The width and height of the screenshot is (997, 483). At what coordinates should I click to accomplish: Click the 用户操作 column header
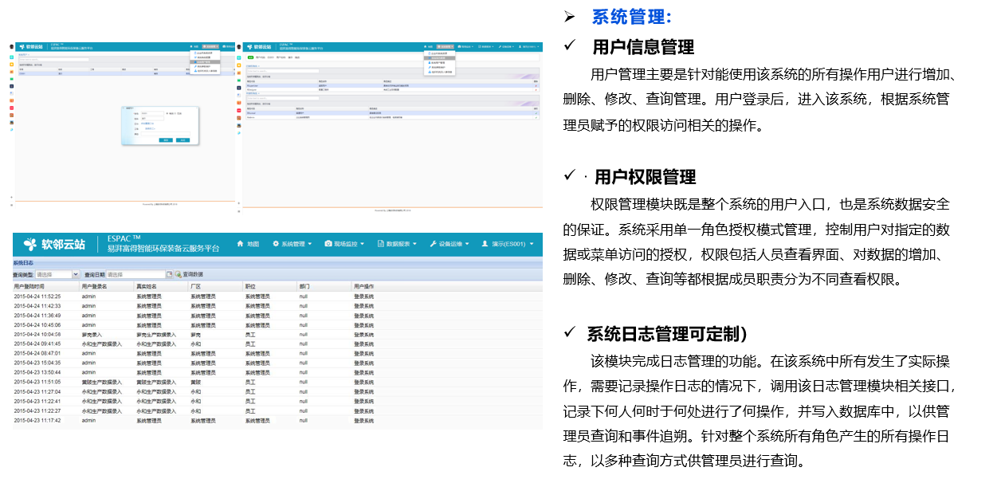(367, 285)
